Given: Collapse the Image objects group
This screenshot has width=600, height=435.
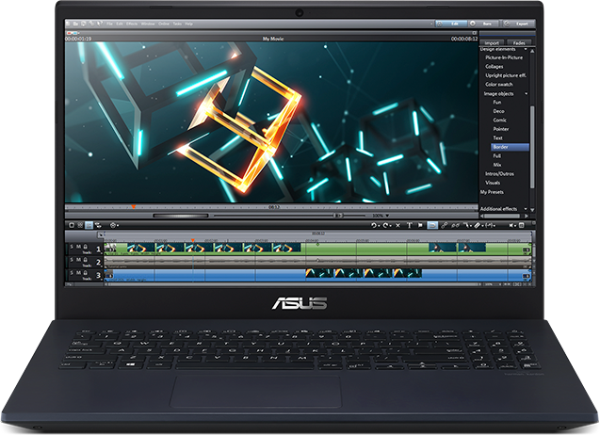Looking at the screenshot, I should [x=527, y=94].
